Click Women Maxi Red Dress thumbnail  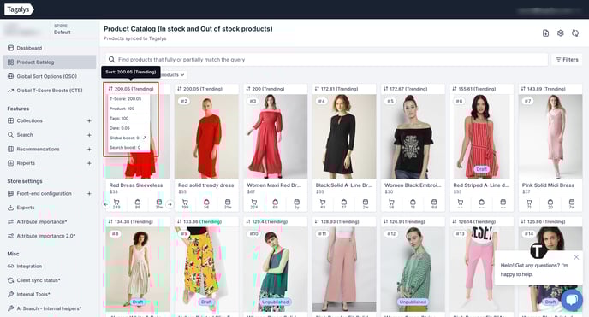tap(276, 137)
